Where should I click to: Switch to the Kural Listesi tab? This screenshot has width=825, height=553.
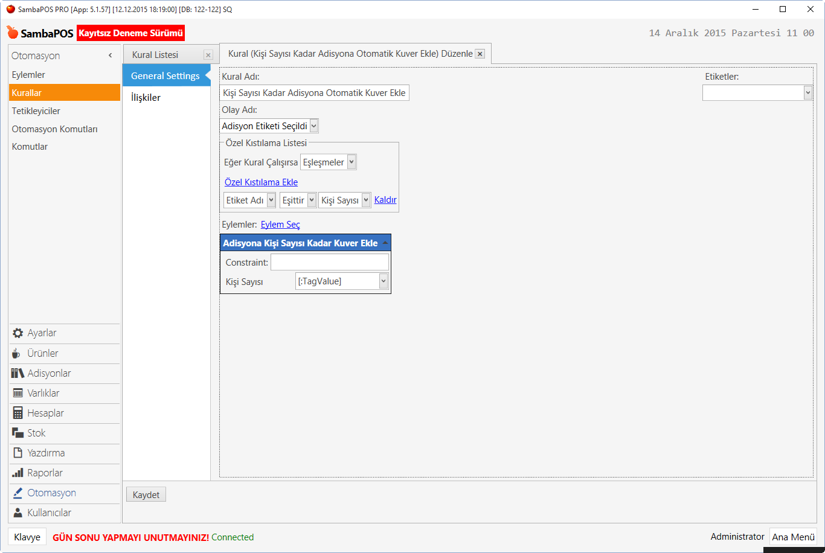(155, 55)
